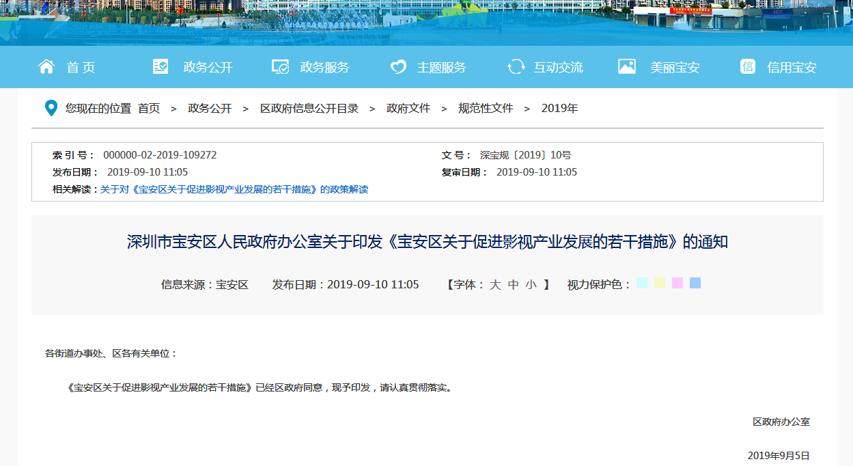This screenshot has width=853, height=466.
Task: Click the 互动交流 circular arrows icon
Action: click(515, 66)
